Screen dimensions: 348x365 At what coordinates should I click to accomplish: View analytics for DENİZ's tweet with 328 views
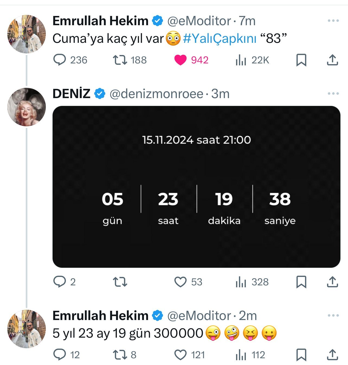240,282
